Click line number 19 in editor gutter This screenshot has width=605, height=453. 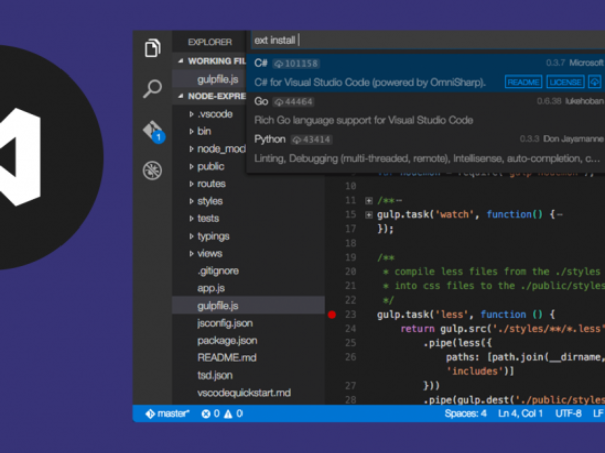point(351,258)
